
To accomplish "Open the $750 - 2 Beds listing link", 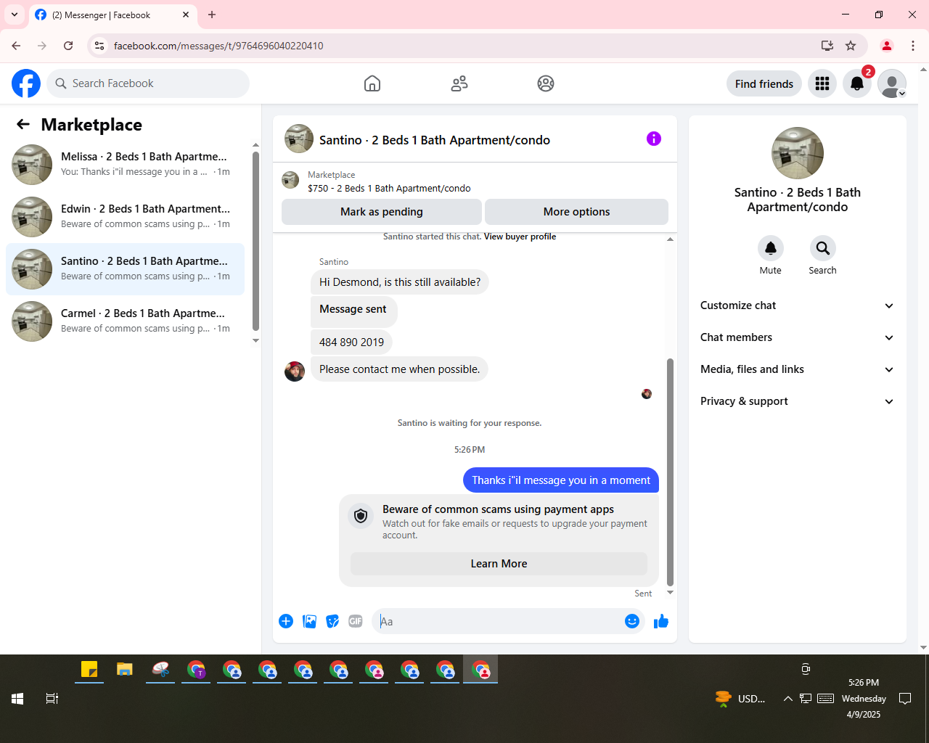I will 389,188.
